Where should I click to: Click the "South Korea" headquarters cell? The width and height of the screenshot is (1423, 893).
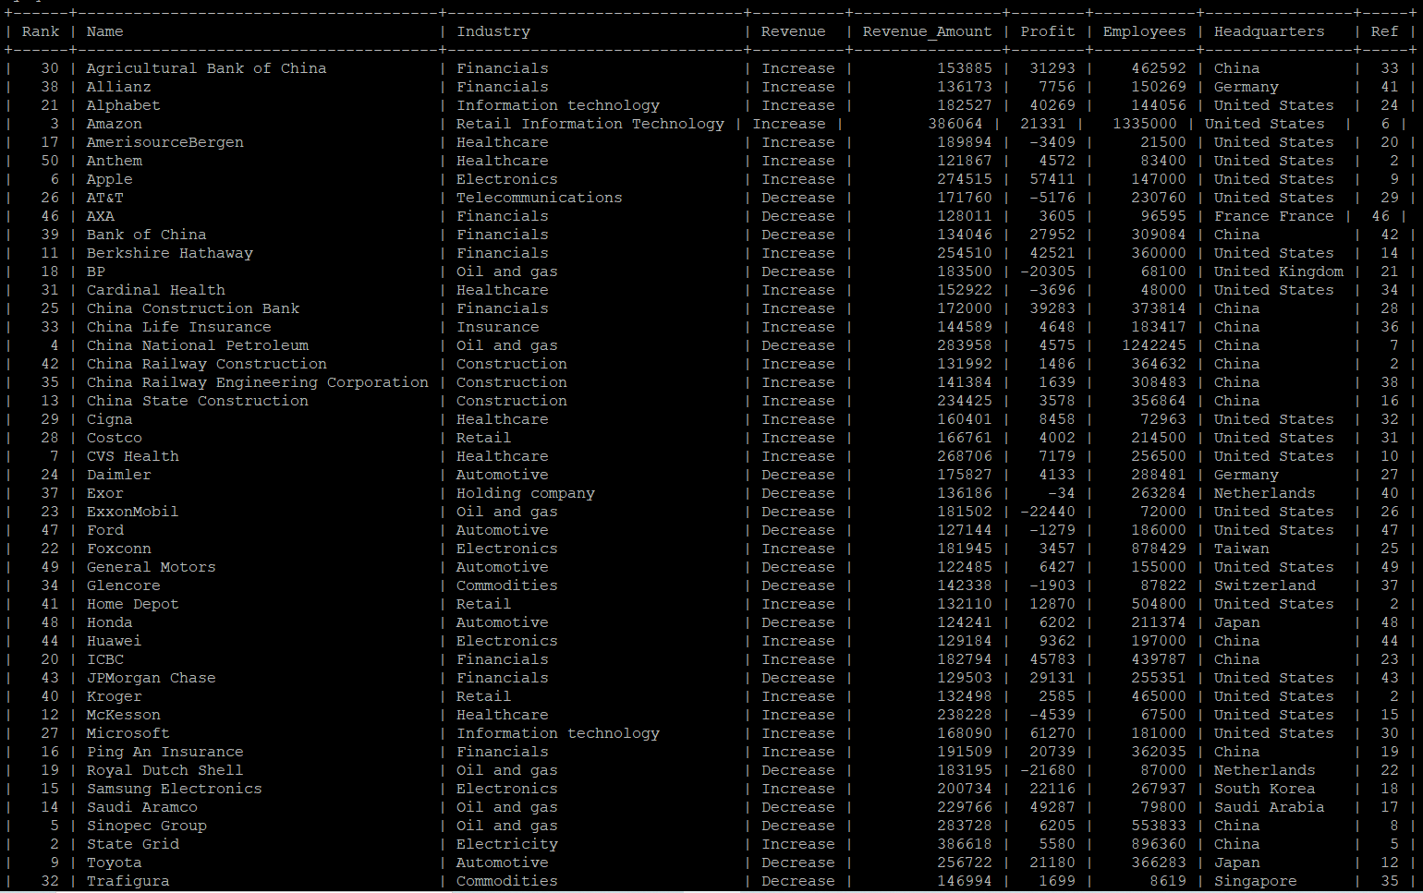point(1264,789)
